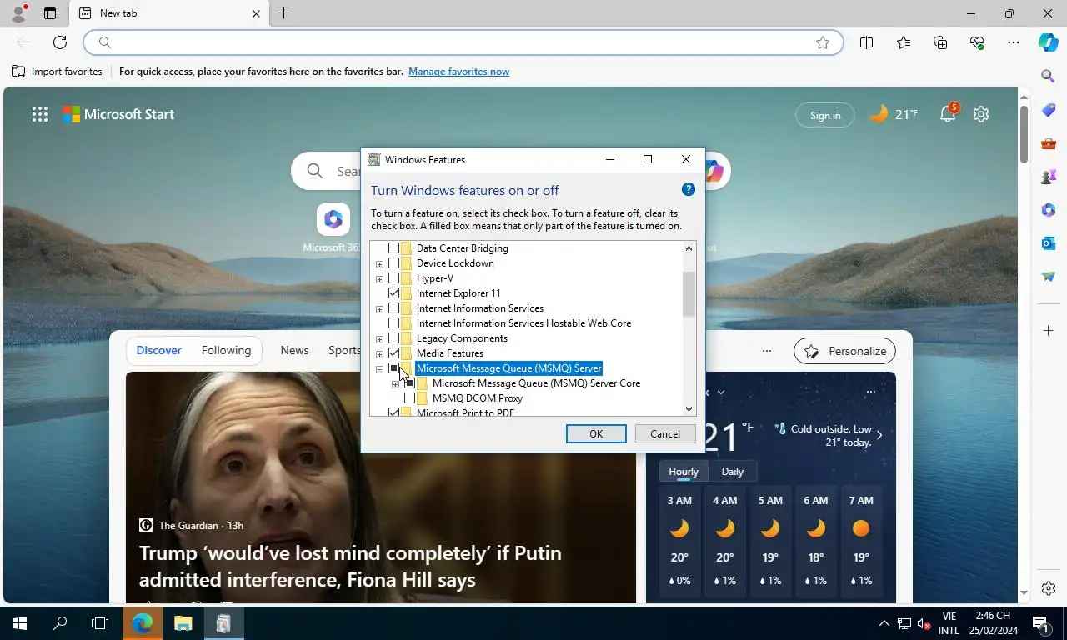Open the Windows Features help icon
The image size is (1067, 640).
coord(689,189)
